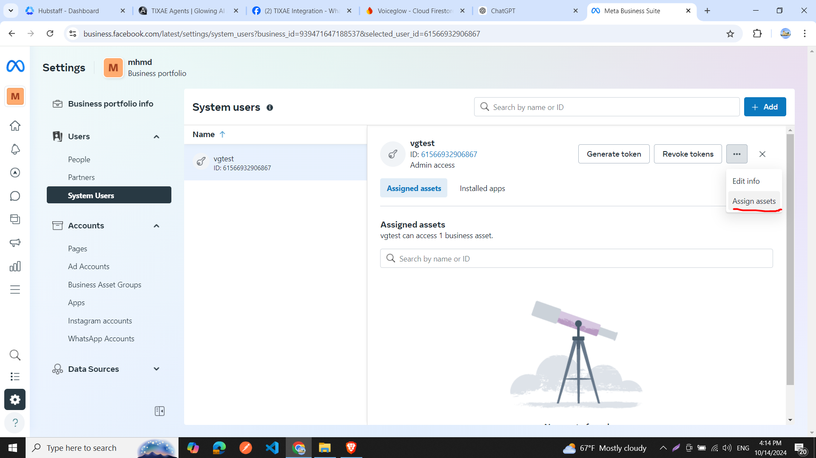This screenshot has height=458, width=816.
Task: Open site information icon in address bar
Action: tap(73, 34)
